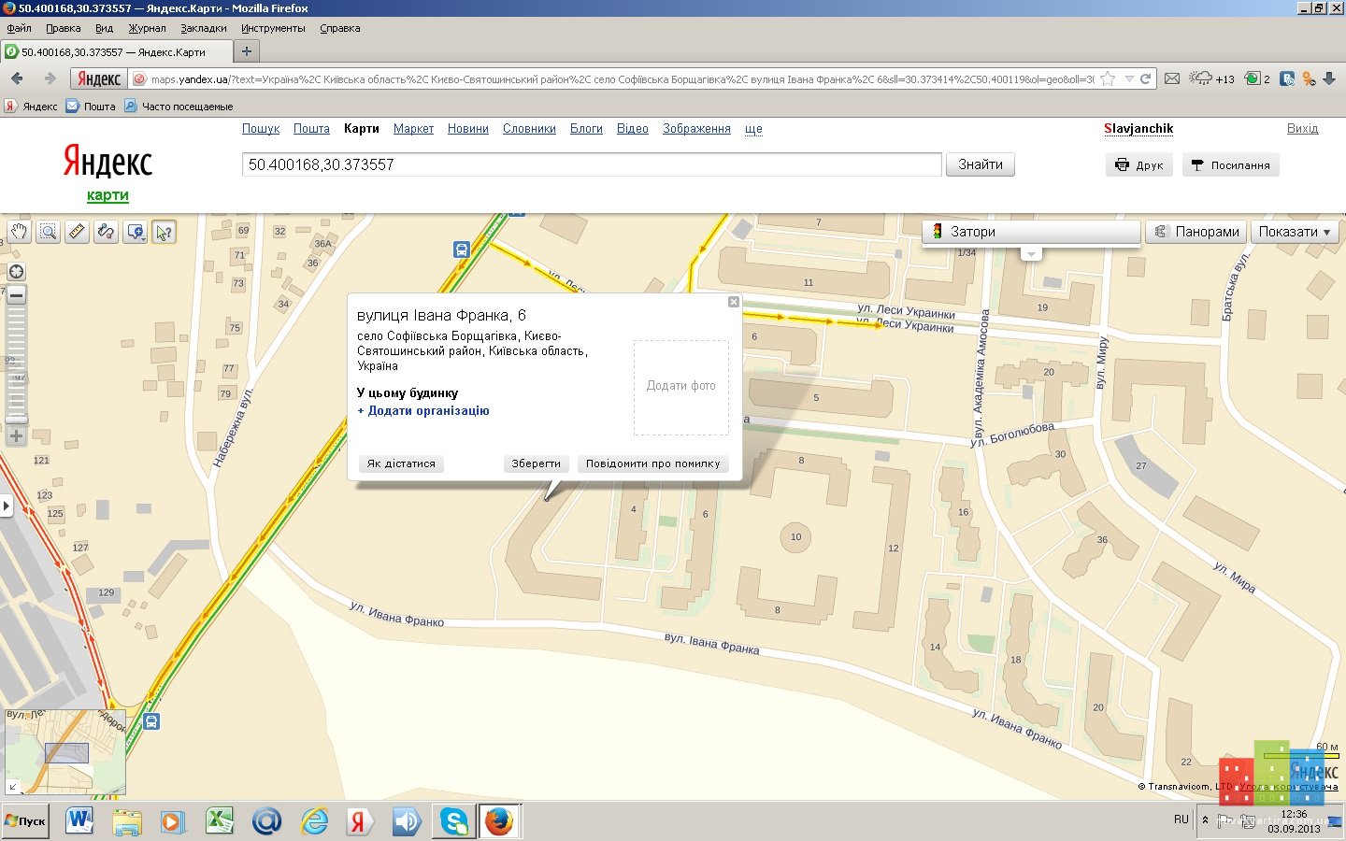Click the 'Знайти' search button
The height and width of the screenshot is (841, 1346).
tap(981, 164)
